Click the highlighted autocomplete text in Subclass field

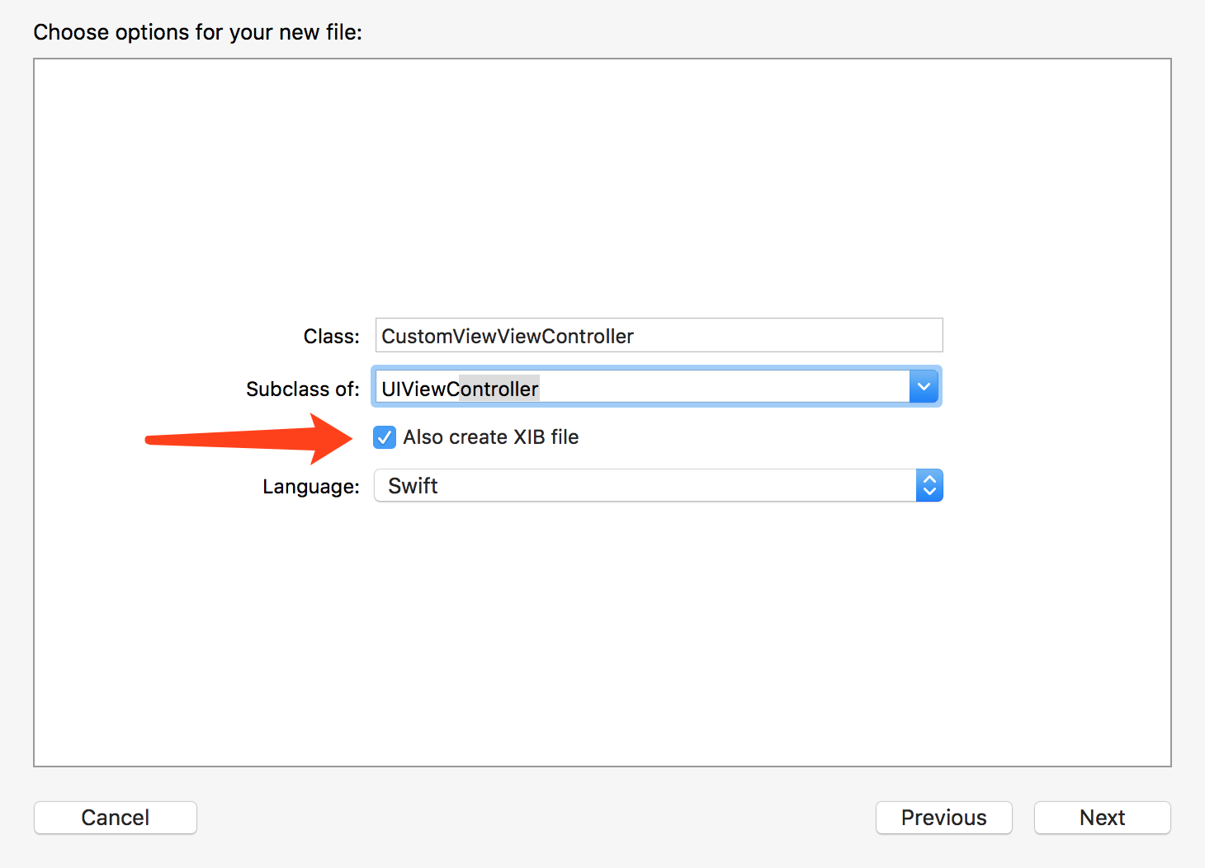tap(499, 389)
